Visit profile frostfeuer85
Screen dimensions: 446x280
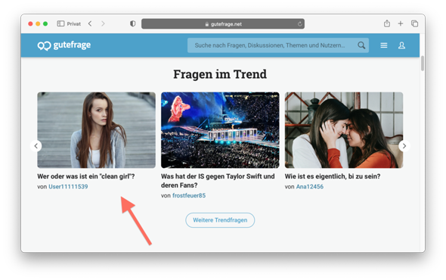pyautogui.click(x=189, y=195)
